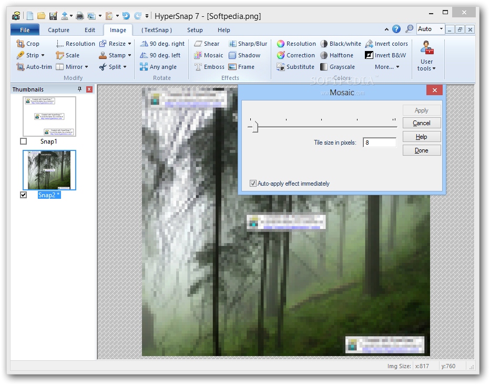Open Resolution in Modify group
Image resolution: width=490 pixels, height=385 pixels.
click(75, 44)
